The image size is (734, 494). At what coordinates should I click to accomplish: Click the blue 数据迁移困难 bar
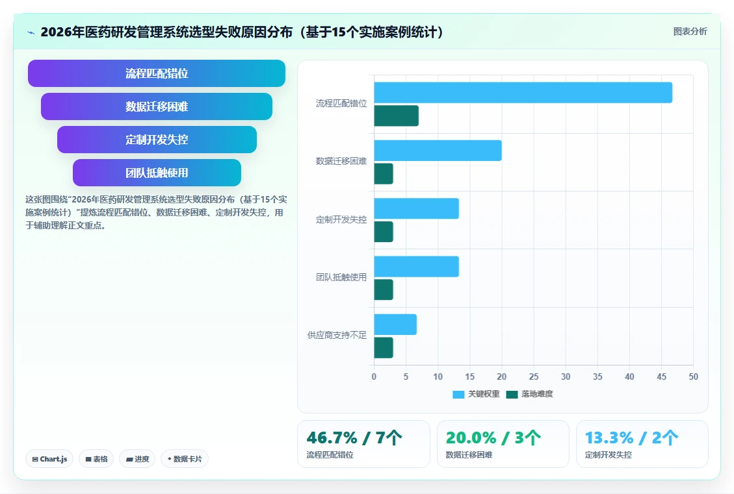(x=438, y=151)
